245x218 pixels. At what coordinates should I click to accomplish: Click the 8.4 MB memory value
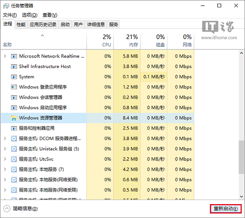coord(130,118)
